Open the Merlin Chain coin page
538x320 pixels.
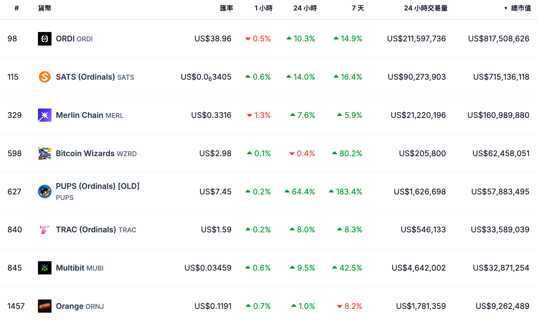pyautogui.click(x=80, y=115)
